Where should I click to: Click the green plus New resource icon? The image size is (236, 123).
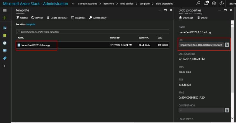(x=5, y=18)
